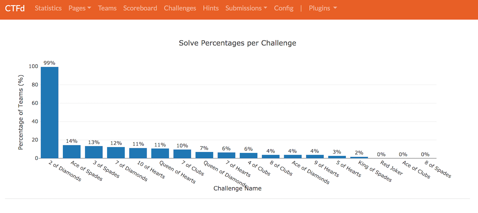Expand the Plugins dropdown menu
Viewport: 478px width, 213px height.
tap(323, 8)
